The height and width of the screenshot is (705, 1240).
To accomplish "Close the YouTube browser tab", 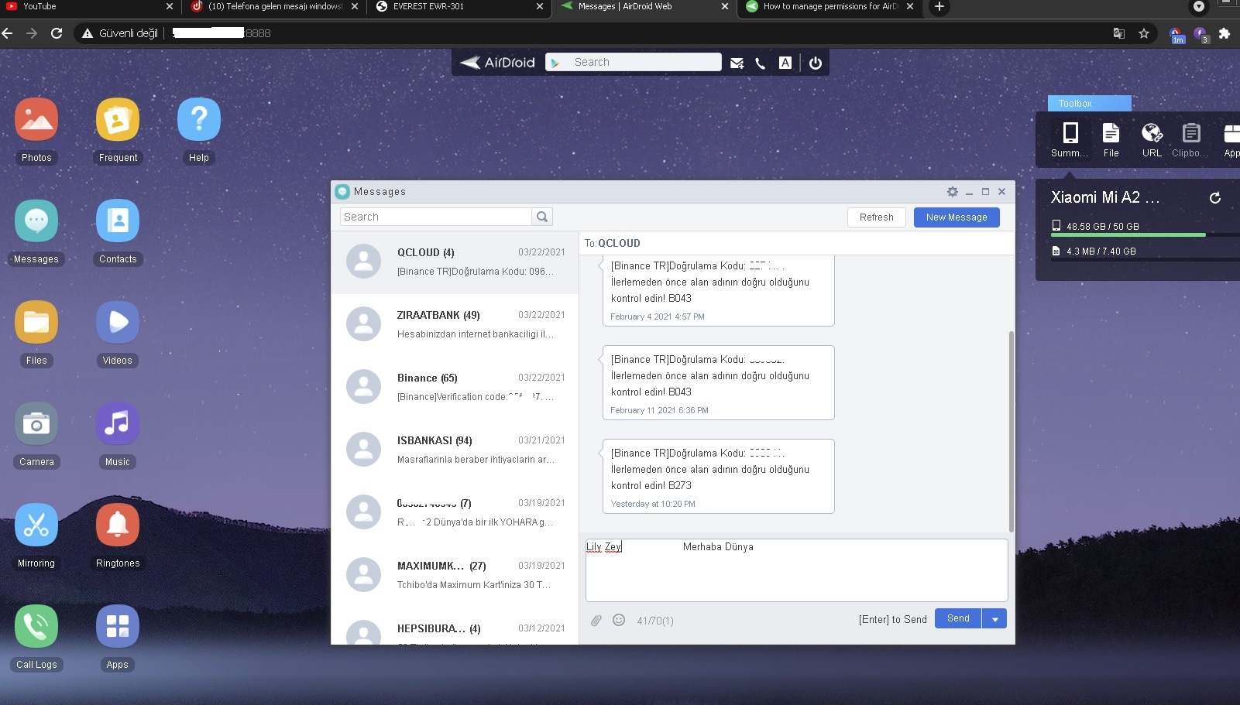I will click(x=170, y=7).
